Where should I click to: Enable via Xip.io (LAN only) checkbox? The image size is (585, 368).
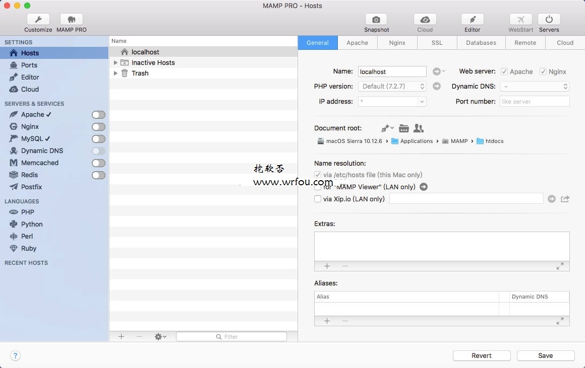318,199
